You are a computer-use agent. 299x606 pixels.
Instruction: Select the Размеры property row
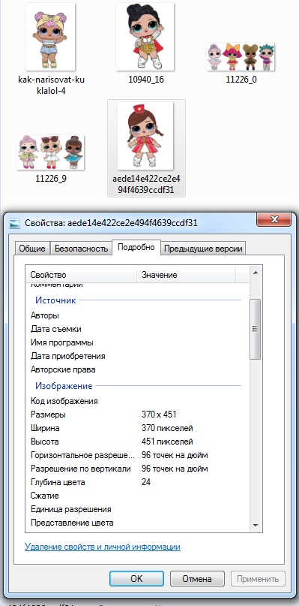coord(137,415)
